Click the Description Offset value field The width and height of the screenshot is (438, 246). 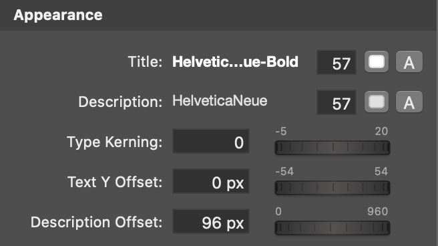click(x=211, y=221)
